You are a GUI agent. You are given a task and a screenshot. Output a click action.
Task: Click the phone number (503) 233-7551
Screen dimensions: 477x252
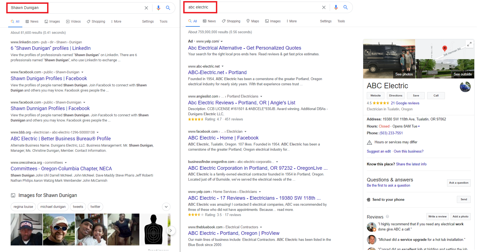tap(391, 133)
